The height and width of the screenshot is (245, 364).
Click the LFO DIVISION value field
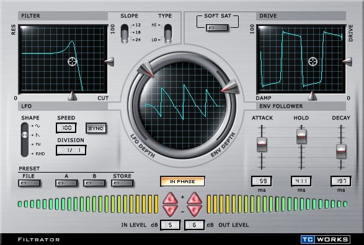click(x=71, y=150)
